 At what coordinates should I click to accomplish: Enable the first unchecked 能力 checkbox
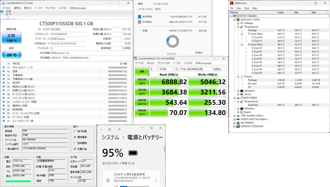(75, 131)
